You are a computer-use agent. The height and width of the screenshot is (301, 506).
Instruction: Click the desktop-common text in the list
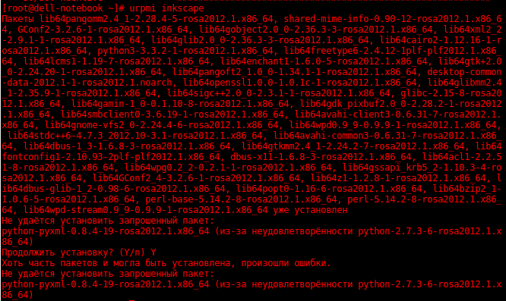pyautogui.click(x=464, y=72)
